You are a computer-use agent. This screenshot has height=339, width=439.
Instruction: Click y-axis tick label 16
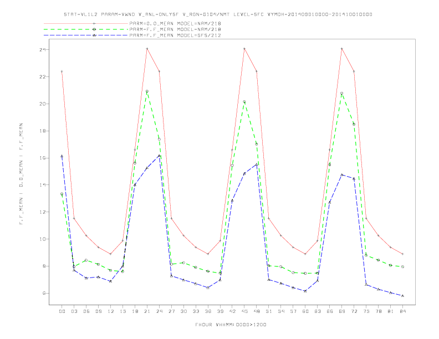coord(42,158)
